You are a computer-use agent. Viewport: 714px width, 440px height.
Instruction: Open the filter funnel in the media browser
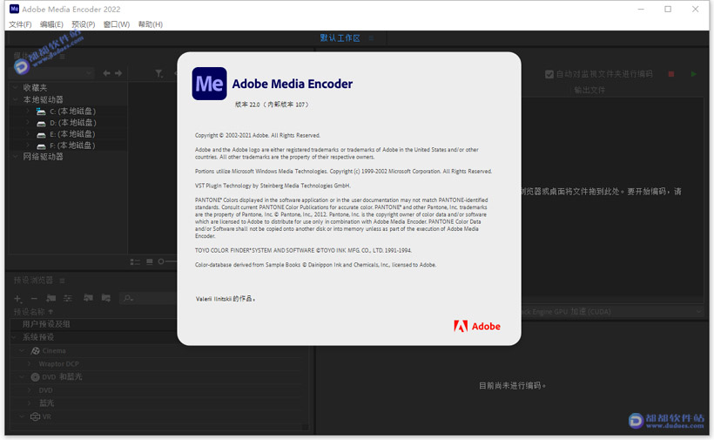click(159, 73)
